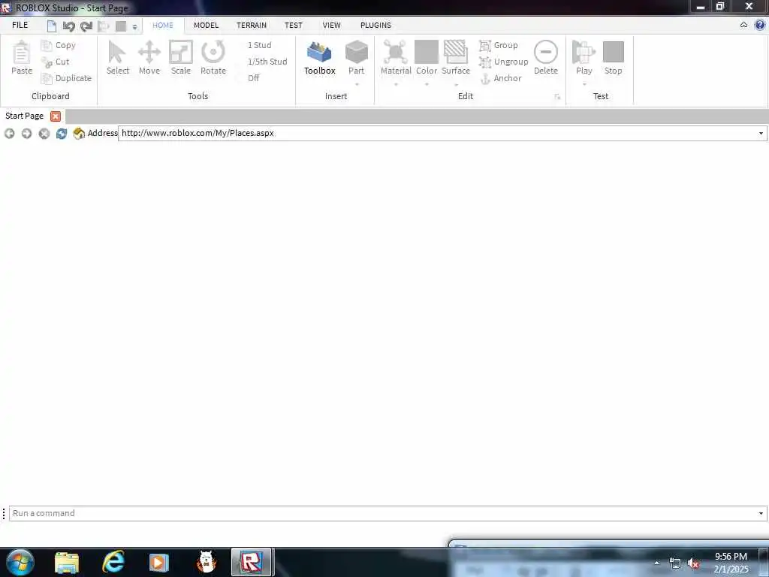Click the Home page icon beside Address
The width and height of the screenshot is (769, 577).
[x=78, y=134]
